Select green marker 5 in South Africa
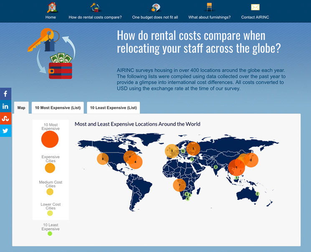 pyautogui.click(x=187, y=199)
